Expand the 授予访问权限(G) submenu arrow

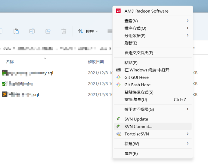(188, 109)
